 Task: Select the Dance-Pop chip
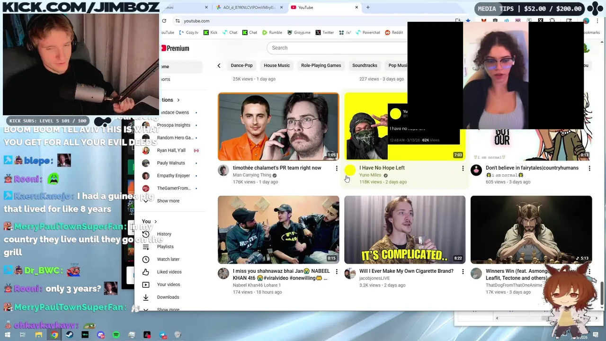(x=242, y=65)
